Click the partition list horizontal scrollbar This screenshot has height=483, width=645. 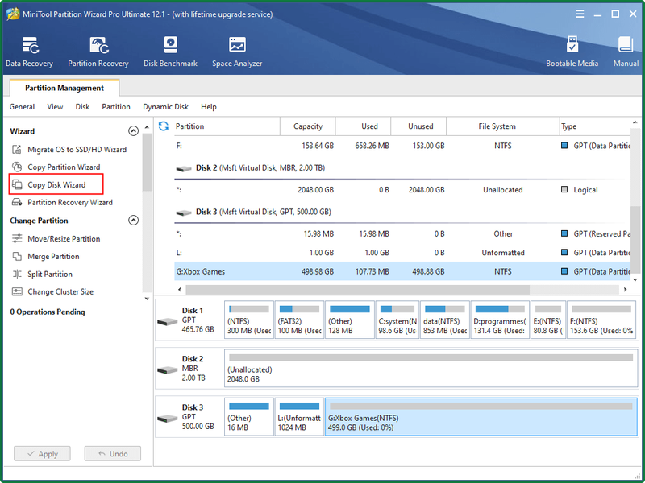pos(357,290)
